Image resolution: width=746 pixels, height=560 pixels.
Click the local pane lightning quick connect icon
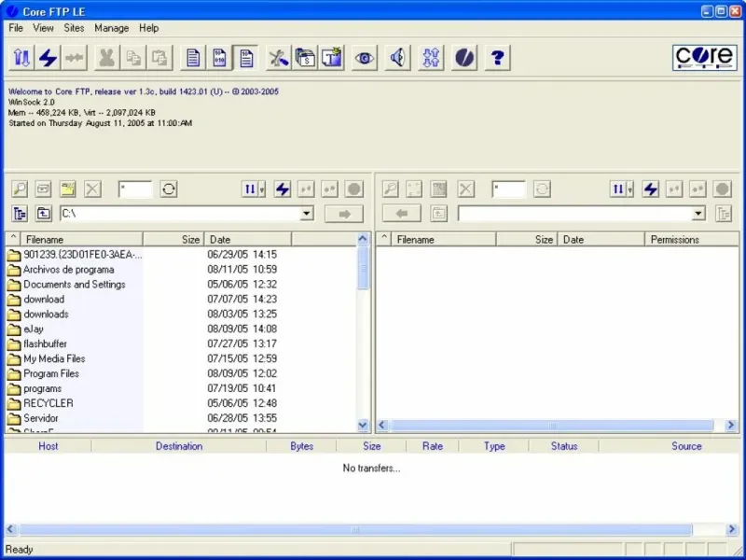point(283,189)
